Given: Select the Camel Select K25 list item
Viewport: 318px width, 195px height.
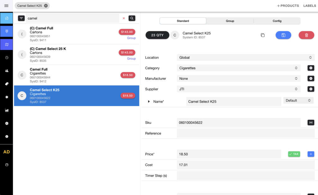Looking at the screenshot, I should [x=76, y=96].
